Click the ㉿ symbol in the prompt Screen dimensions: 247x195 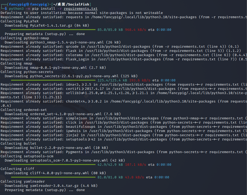pos(28,4)
